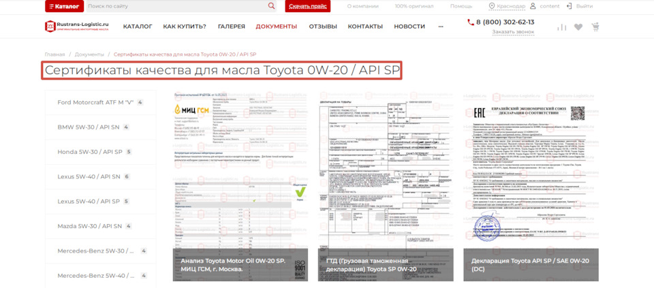
Task: Click the Заказать звонок link
Action: [513, 32]
